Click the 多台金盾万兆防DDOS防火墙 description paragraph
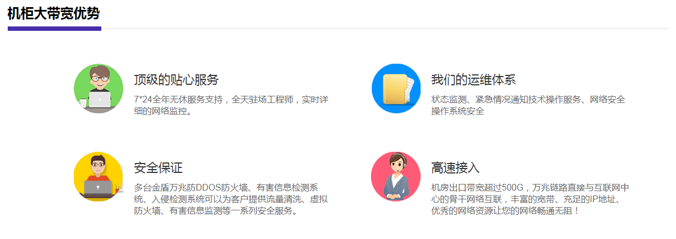This screenshot has height=239, width=676. point(231,199)
